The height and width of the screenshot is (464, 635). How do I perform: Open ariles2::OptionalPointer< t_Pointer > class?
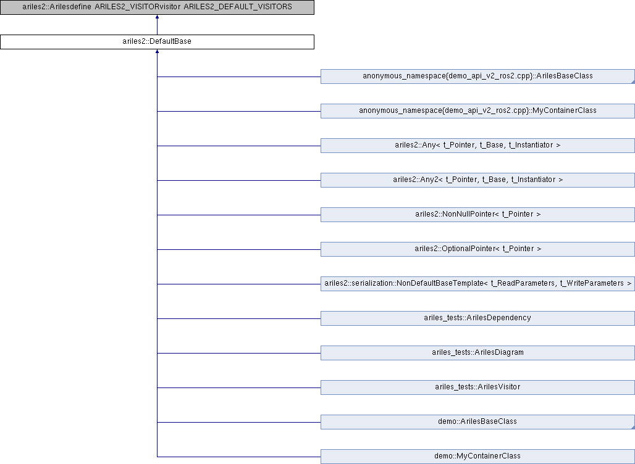[477, 249]
